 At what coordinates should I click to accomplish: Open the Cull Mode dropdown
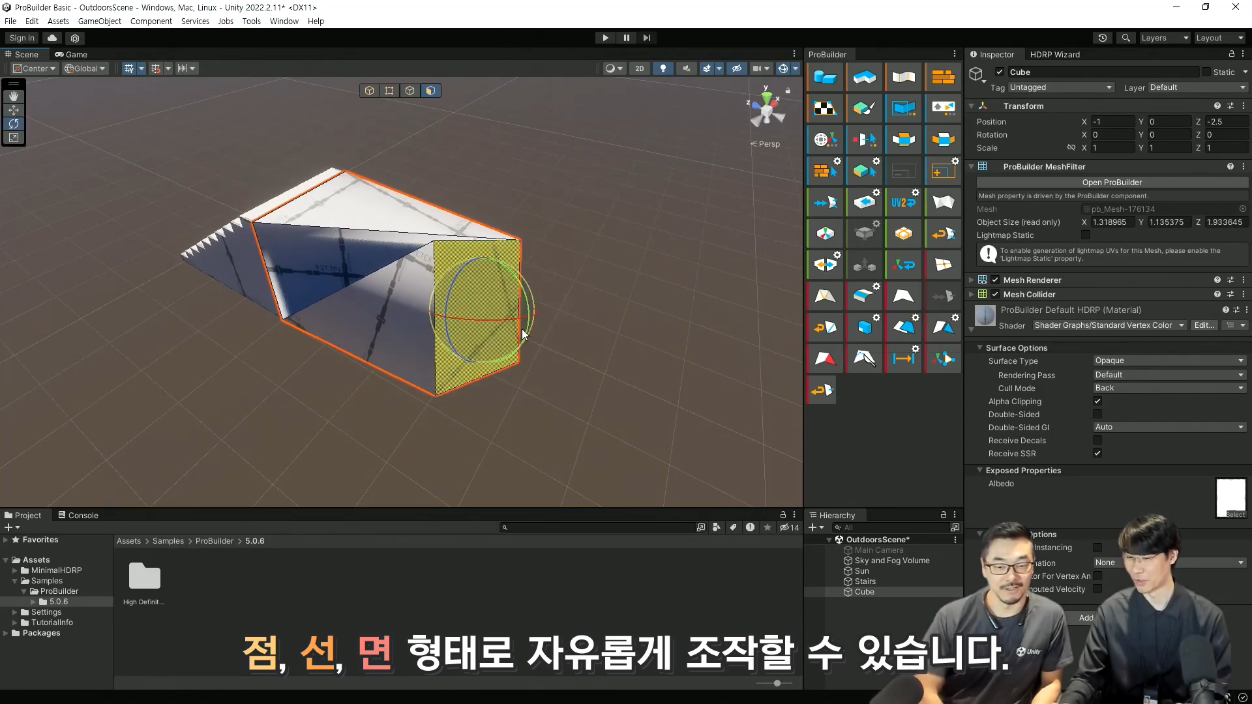[1169, 388]
